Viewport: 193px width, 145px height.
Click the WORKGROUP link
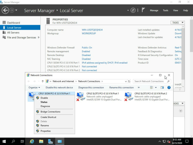89,33
